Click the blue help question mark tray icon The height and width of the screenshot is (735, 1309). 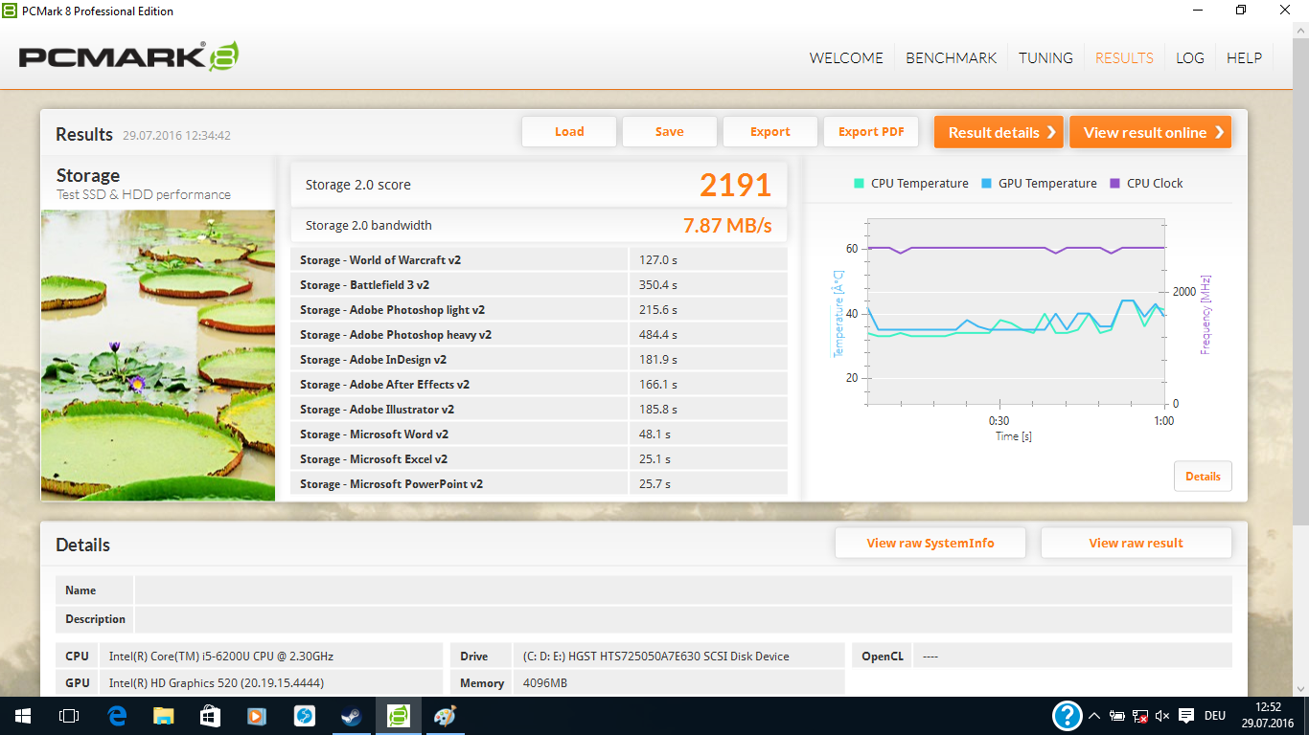(1067, 716)
